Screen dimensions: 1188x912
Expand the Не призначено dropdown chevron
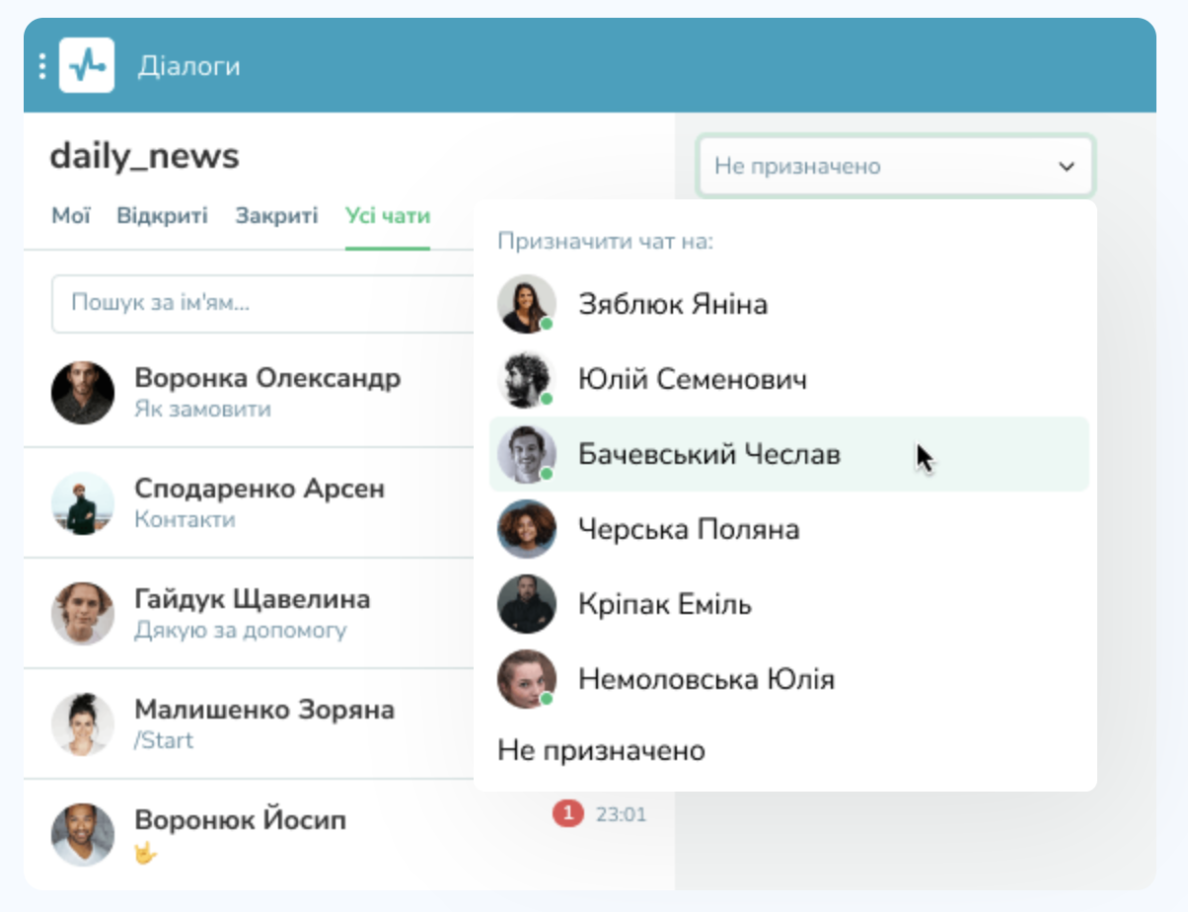(1066, 167)
